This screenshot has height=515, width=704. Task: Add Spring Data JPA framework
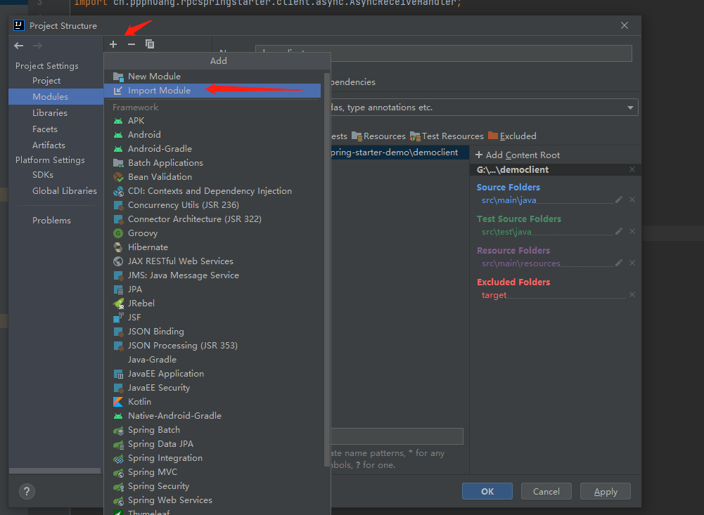212,443
